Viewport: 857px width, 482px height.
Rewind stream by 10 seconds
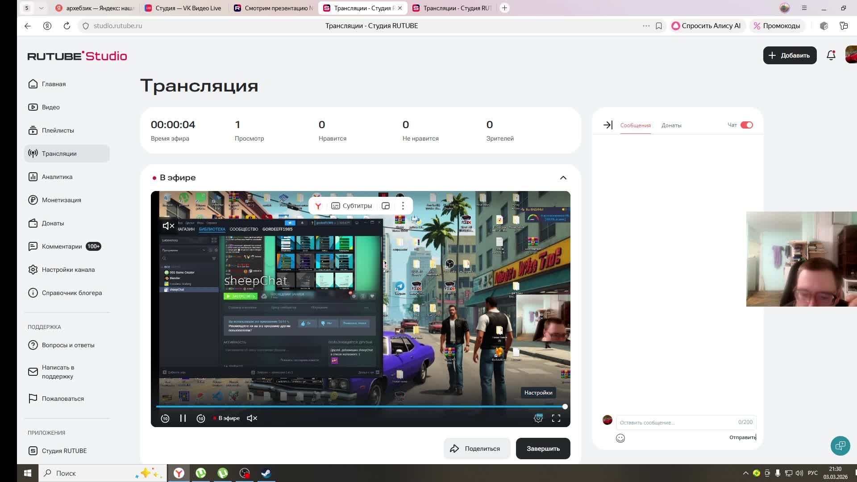click(x=165, y=418)
